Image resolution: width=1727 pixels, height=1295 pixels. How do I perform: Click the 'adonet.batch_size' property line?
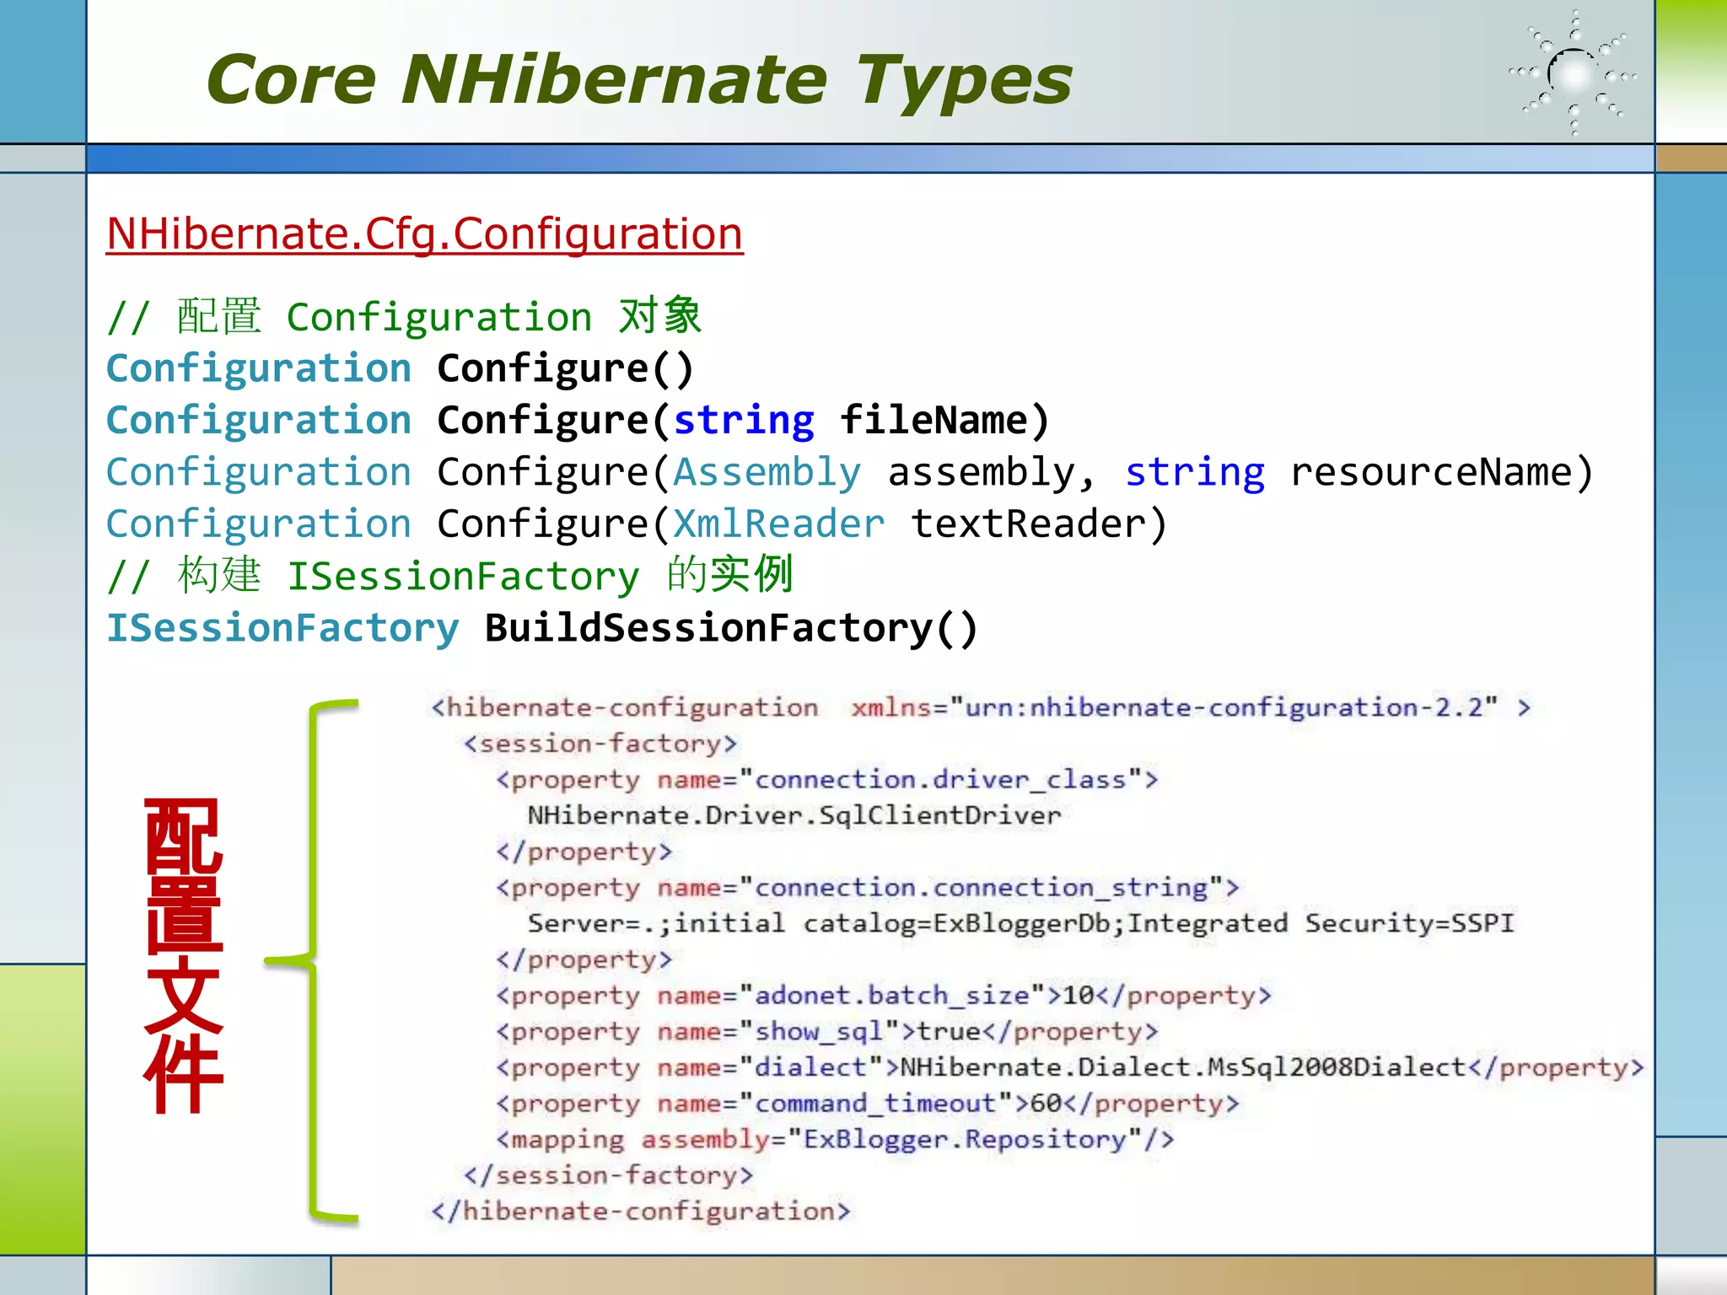pyautogui.click(x=883, y=996)
